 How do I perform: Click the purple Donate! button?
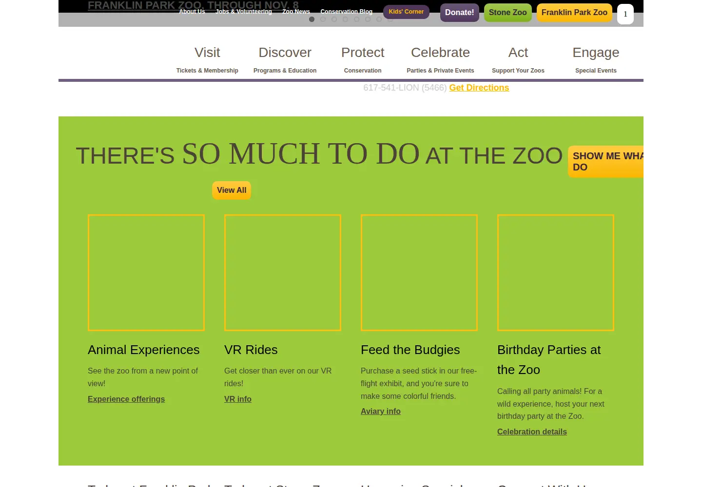(x=459, y=13)
